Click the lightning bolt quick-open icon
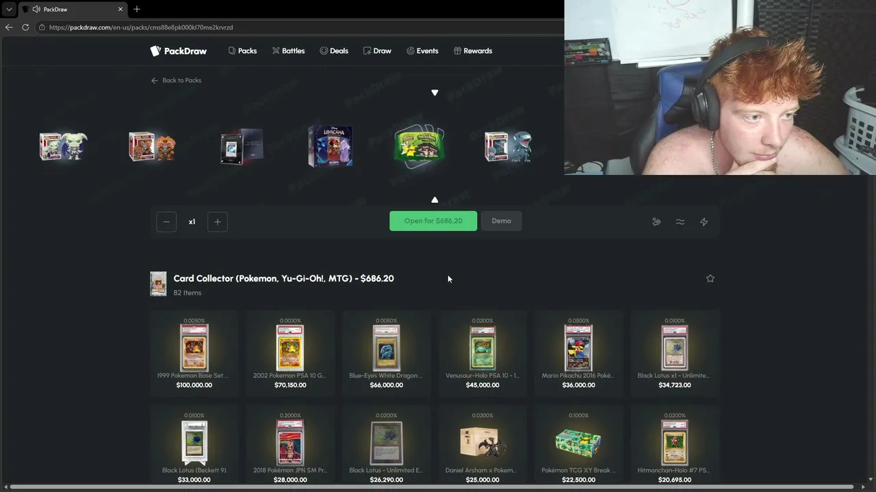 pyautogui.click(x=704, y=221)
